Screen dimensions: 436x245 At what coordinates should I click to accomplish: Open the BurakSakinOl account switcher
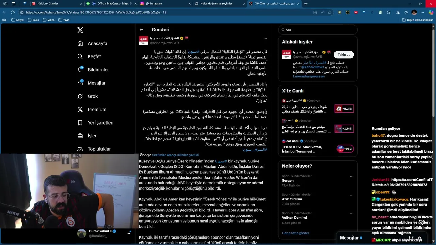104,233
